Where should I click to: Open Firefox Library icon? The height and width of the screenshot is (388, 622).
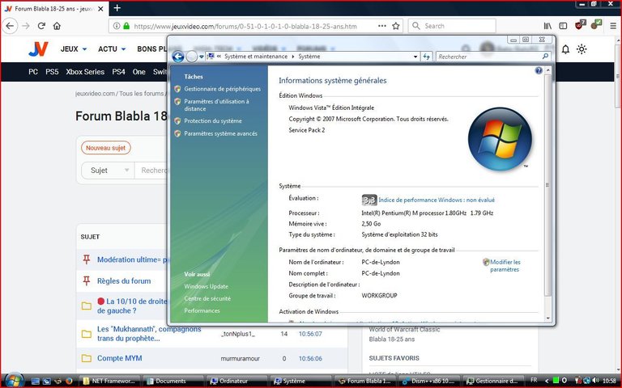click(547, 26)
